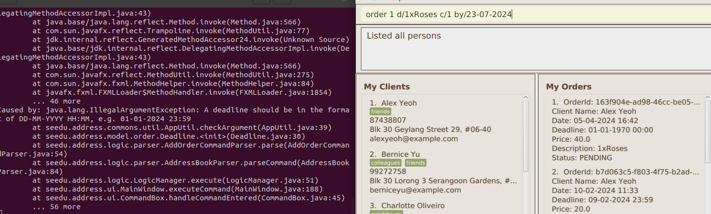Click email berniceyu@example.com
This screenshot has height=214, width=711.
point(415,190)
